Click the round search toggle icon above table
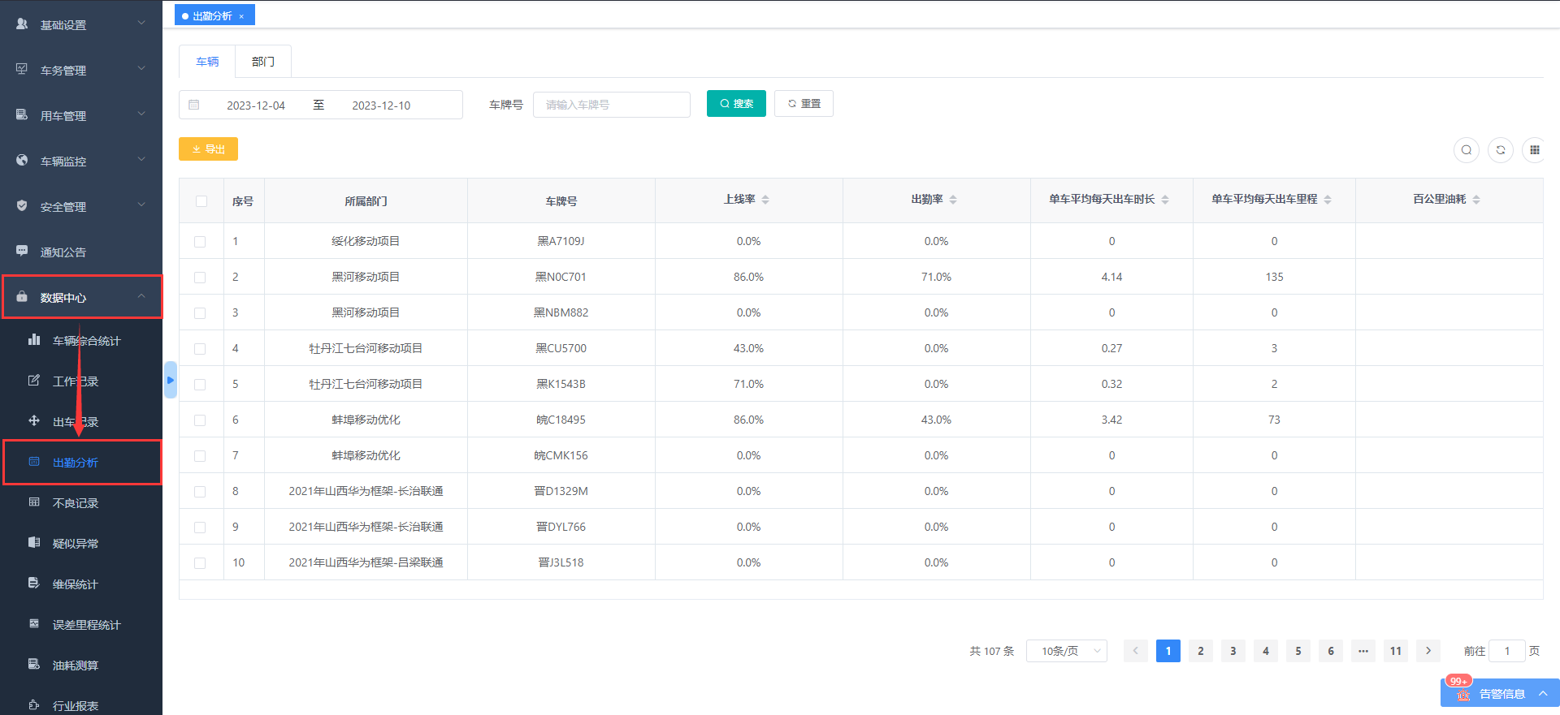 tap(1467, 150)
